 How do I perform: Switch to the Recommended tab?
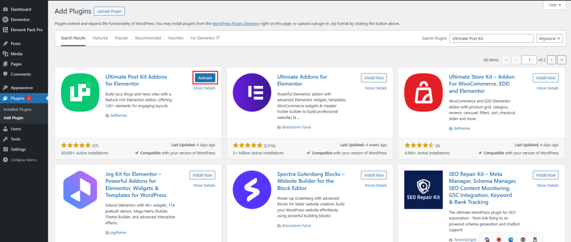click(148, 38)
